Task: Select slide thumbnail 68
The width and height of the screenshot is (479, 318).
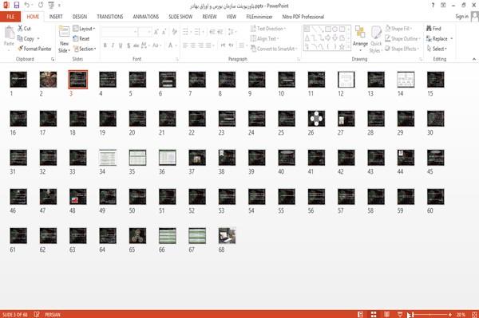Action: click(x=227, y=236)
